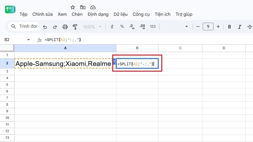
Task: Open the Tệp menu
Action: (x=23, y=14)
